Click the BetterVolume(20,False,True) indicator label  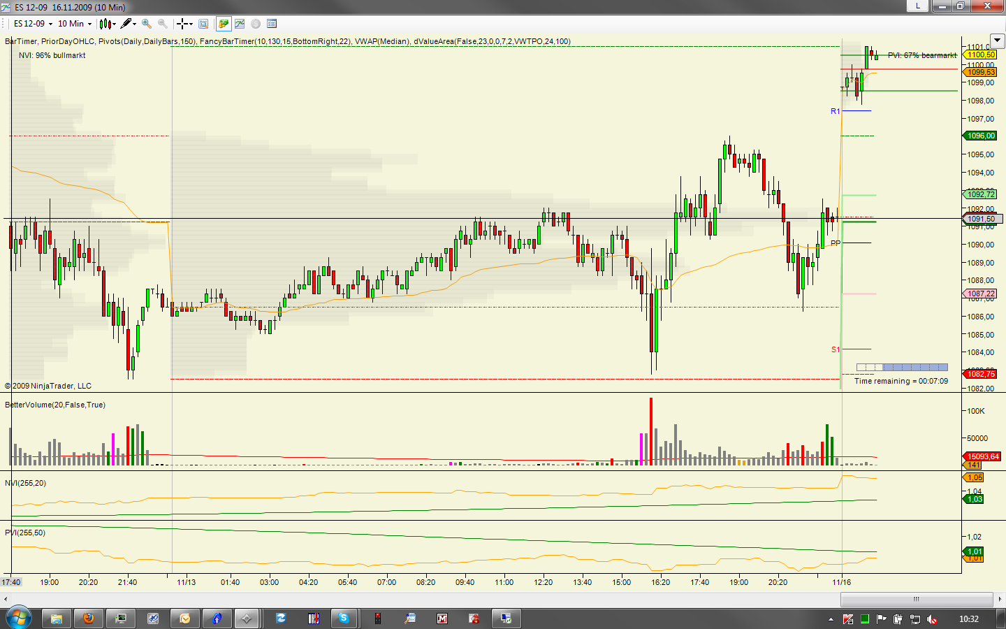[x=55, y=405]
